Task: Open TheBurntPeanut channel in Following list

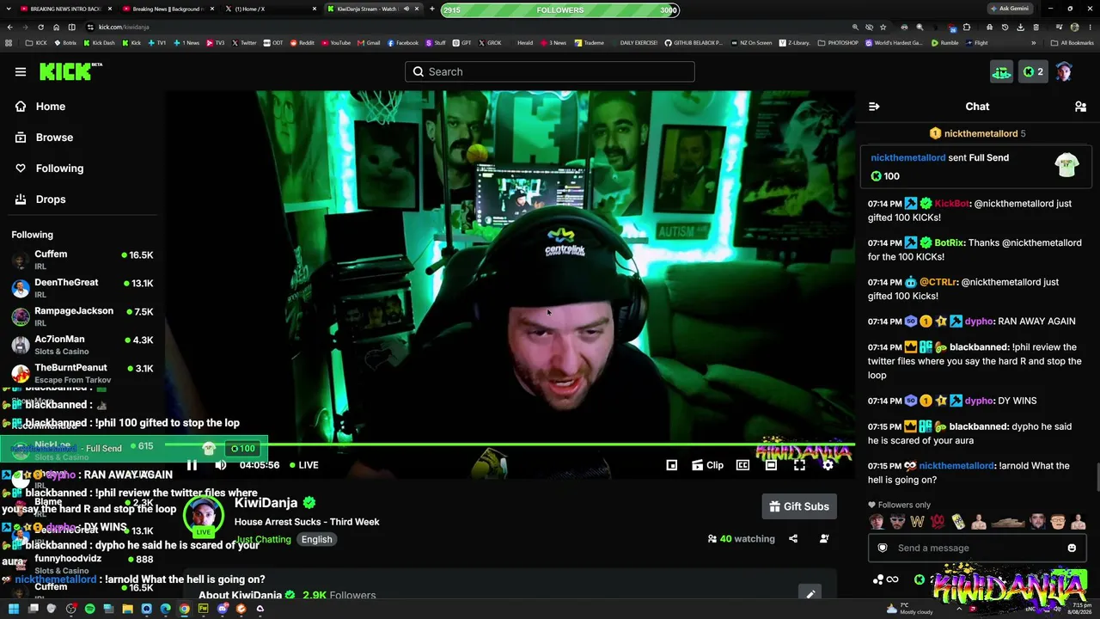Action: [82, 373]
